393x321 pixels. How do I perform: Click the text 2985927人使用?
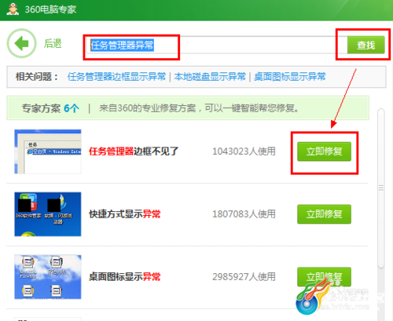pos(244,277)
